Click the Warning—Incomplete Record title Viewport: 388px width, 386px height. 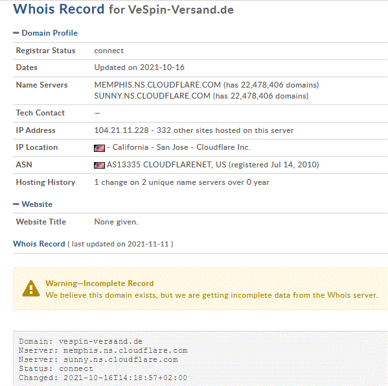tap(100, 283)
